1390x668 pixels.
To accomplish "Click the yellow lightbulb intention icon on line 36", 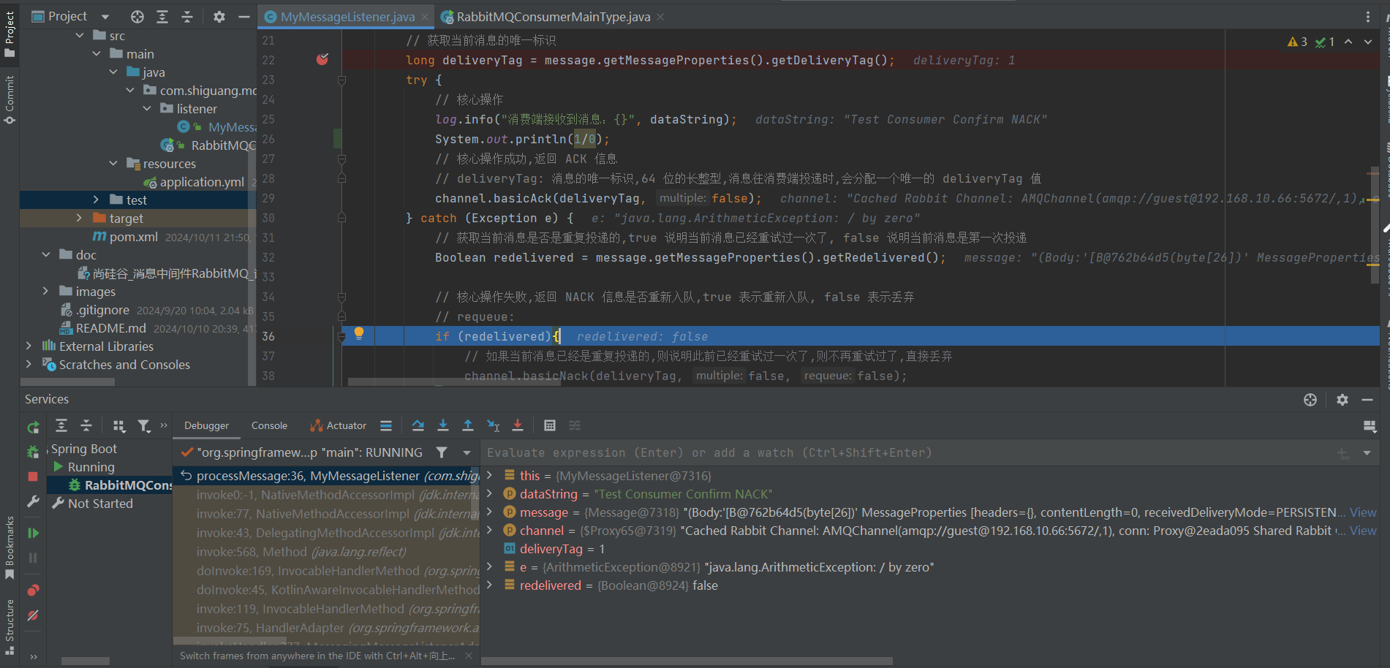I will click(359, 333).
